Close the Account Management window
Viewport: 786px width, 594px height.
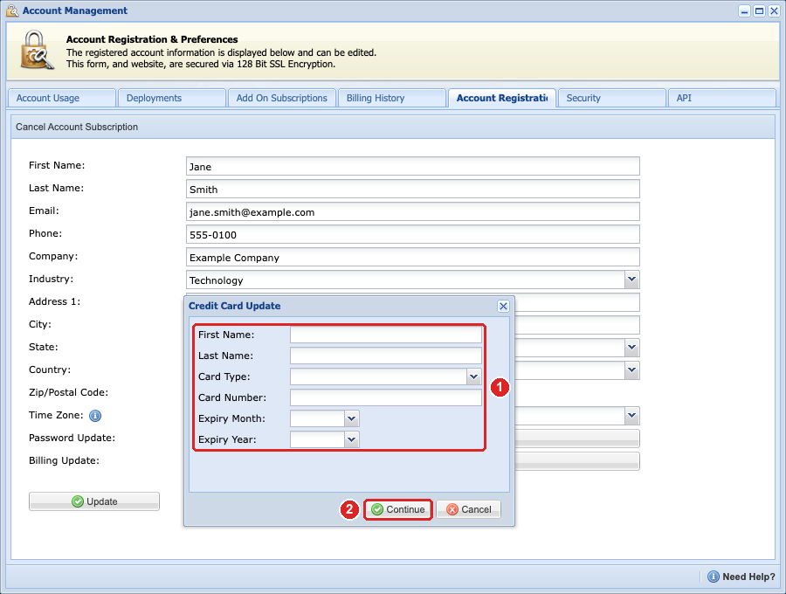(x=774, y=11)
